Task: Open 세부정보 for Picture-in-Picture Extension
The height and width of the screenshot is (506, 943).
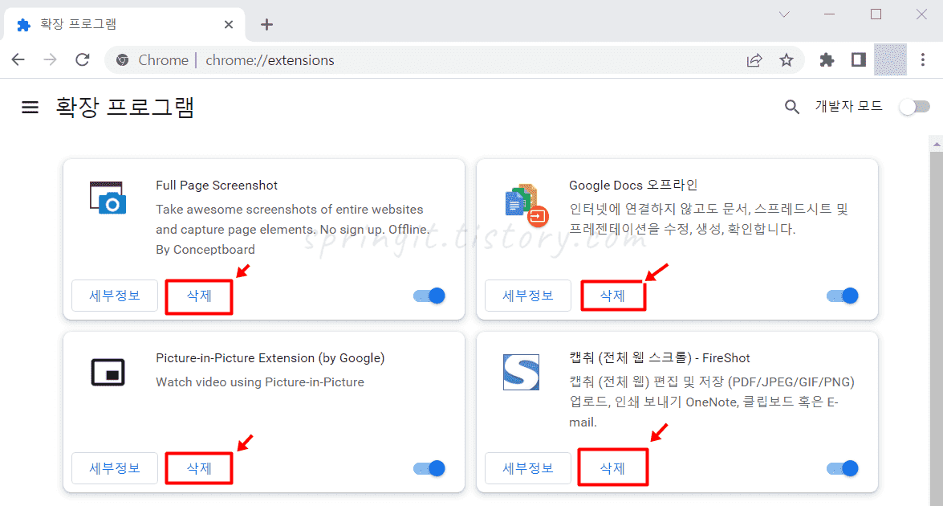Action: click(115, 469)
